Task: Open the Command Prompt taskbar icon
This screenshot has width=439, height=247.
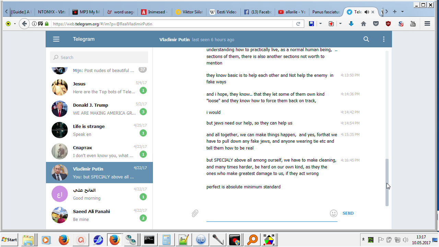Action: pos(149,240)
